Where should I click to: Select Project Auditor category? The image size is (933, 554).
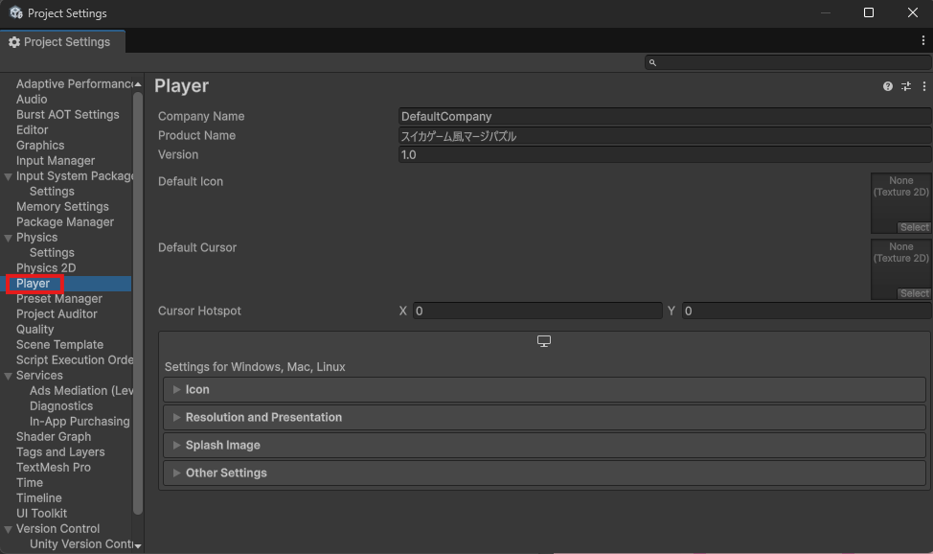pyautogui.click(x=57, y=314)
